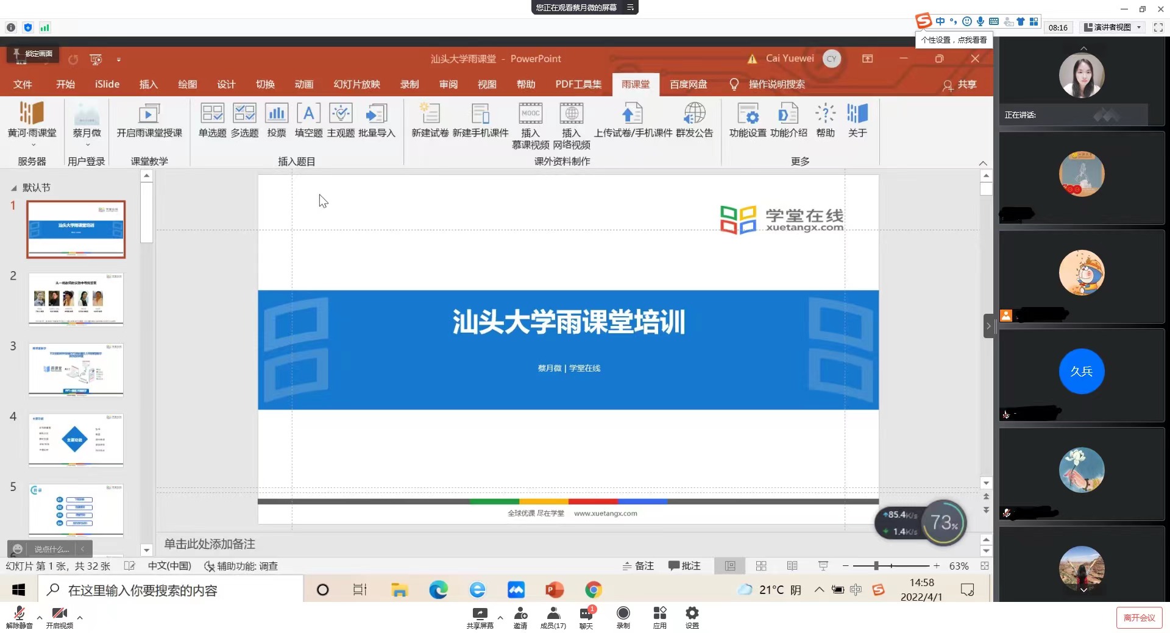
Task: Unmute microphone with 解除静音
Action: tap(19, 615)
